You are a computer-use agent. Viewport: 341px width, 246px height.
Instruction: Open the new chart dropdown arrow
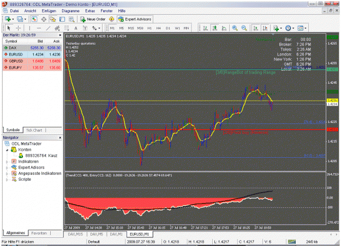click(x=13, y=19)
